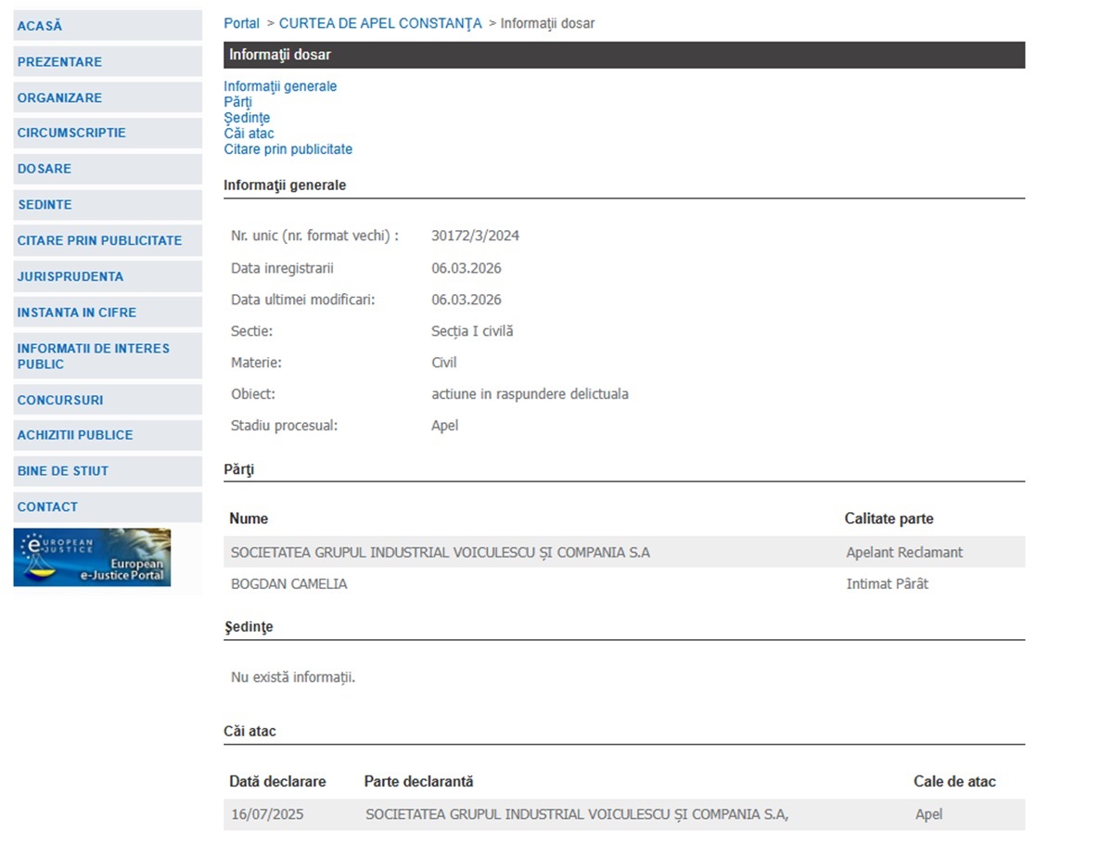Click the Data inregistrarii value 06.03.2026
Image resolution: width=1113 pixels, height=845 pixels.
coord(467,268)
